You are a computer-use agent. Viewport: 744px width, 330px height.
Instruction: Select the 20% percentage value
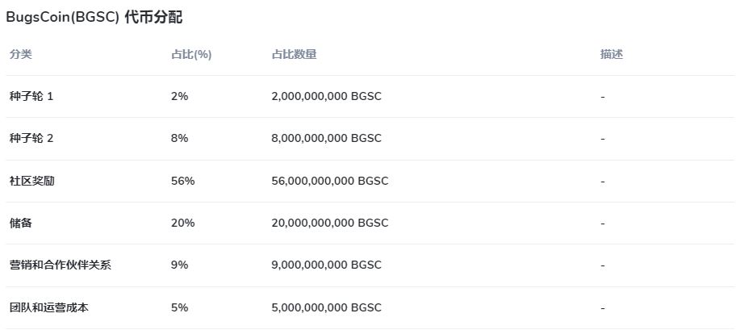click(x=183, y=223)
